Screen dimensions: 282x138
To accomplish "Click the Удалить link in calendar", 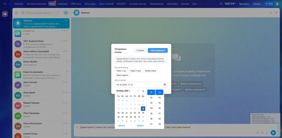I will click(121, 126).
